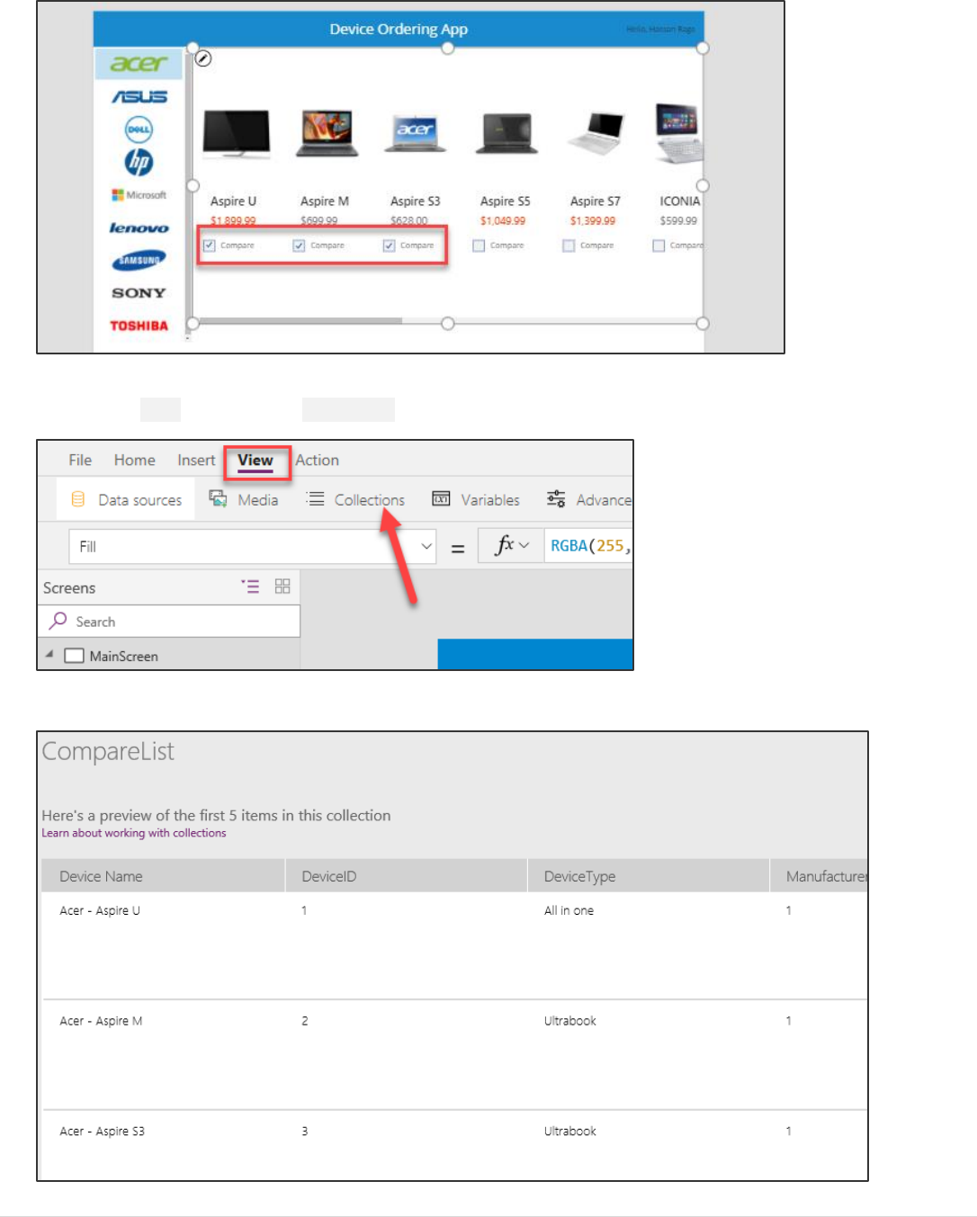Viewport: 977px width, 1217px height.
Task: Uncheck Compare for Aspire U
Action: click(x=210, y=246)
